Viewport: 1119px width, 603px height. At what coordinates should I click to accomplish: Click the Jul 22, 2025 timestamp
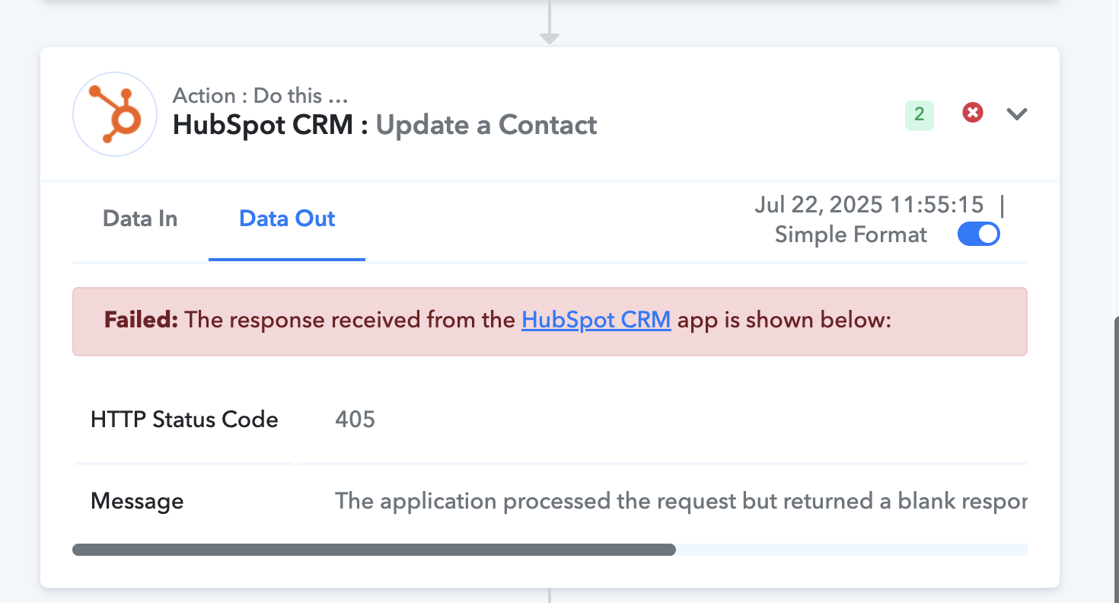coord(869,205)
